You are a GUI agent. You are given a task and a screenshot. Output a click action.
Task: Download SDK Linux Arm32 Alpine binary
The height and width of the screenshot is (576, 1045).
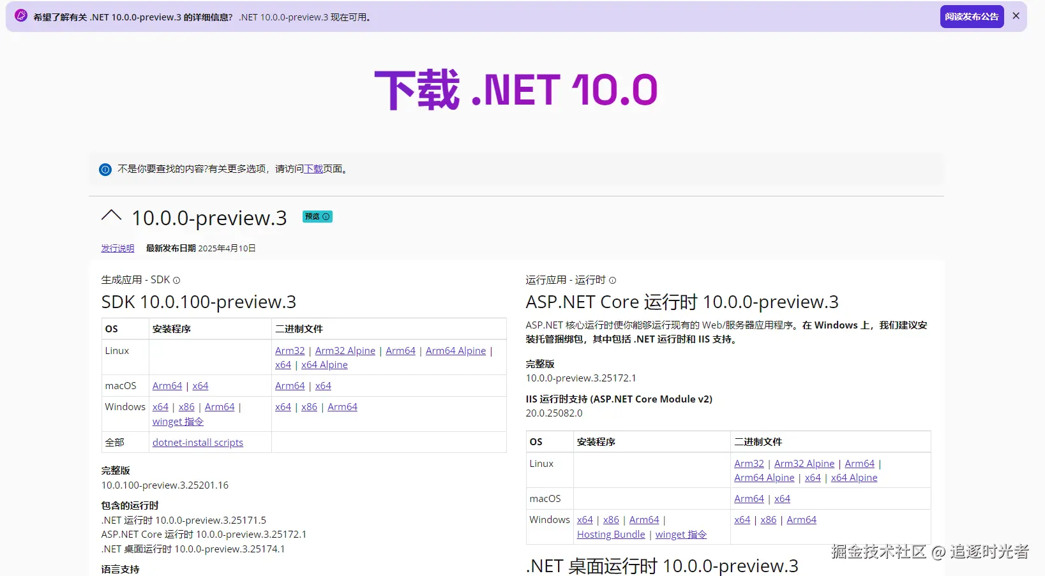coord(345,351)
